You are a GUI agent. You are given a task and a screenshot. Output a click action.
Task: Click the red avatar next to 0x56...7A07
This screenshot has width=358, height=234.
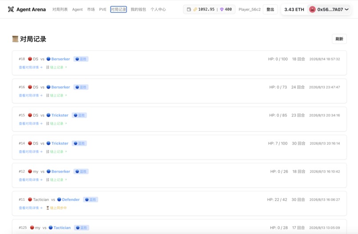point(312,9)
